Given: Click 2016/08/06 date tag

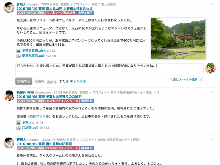Looking at the screenshot, I should (27, 101).
